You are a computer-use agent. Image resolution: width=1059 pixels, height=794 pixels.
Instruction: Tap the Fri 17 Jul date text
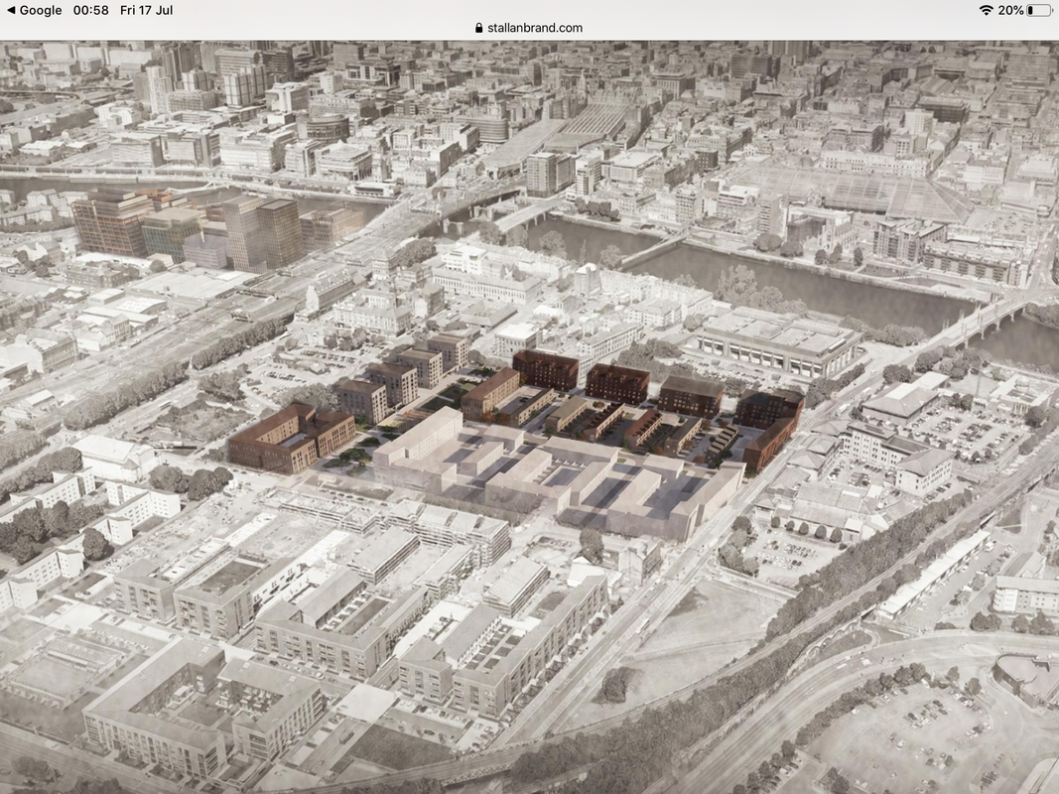(x=147, y=10)
